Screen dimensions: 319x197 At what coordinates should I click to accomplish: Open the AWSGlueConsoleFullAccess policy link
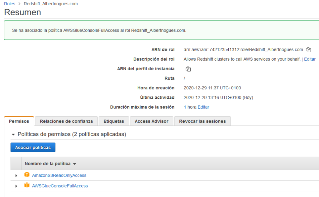[60, 186]
